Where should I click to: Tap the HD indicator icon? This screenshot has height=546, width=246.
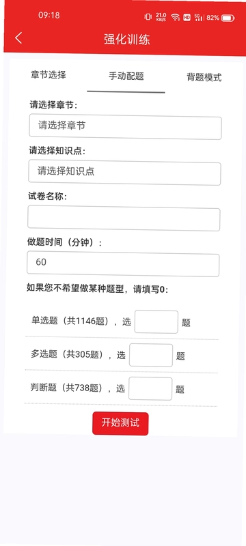tap(187, 18)
